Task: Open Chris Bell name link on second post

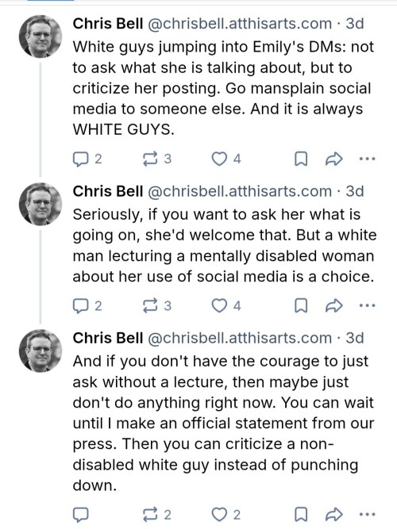Action: (108, 191)
